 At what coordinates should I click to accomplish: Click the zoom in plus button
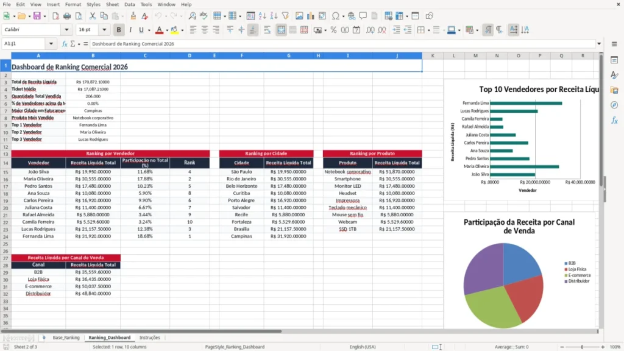coord(603,347)
